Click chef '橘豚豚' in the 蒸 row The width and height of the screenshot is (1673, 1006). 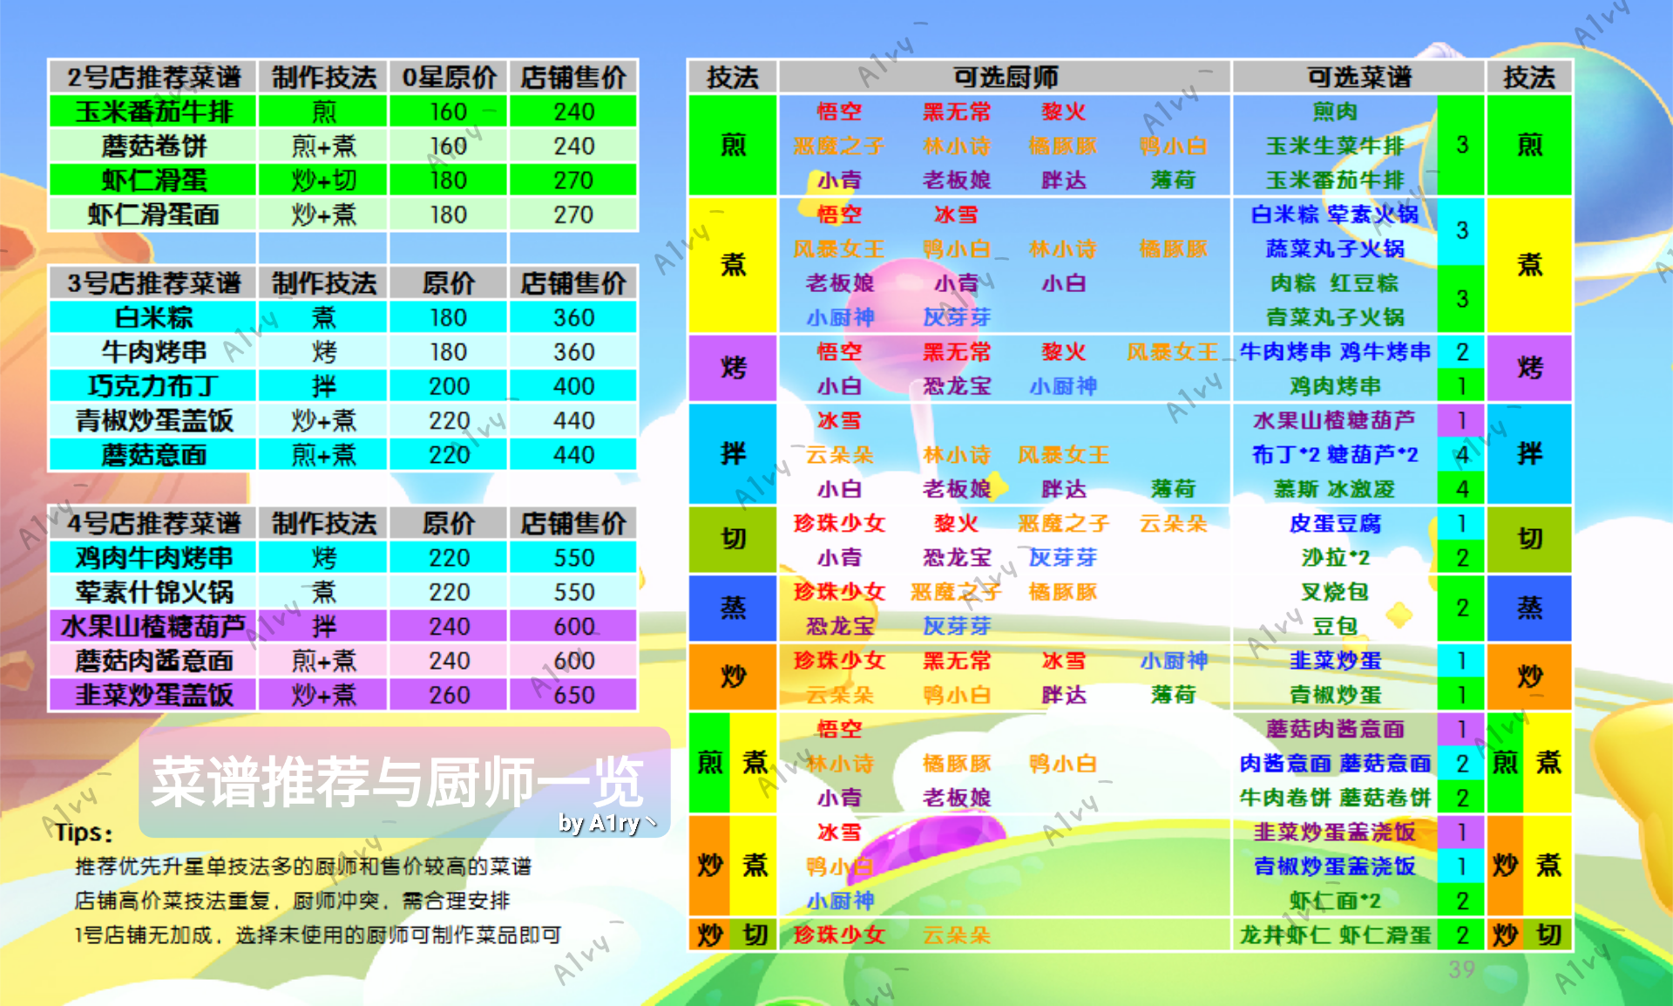(1063, 592)
